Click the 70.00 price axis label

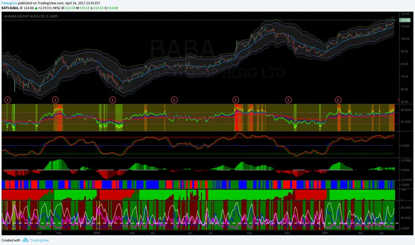click(x=404, y=77)
